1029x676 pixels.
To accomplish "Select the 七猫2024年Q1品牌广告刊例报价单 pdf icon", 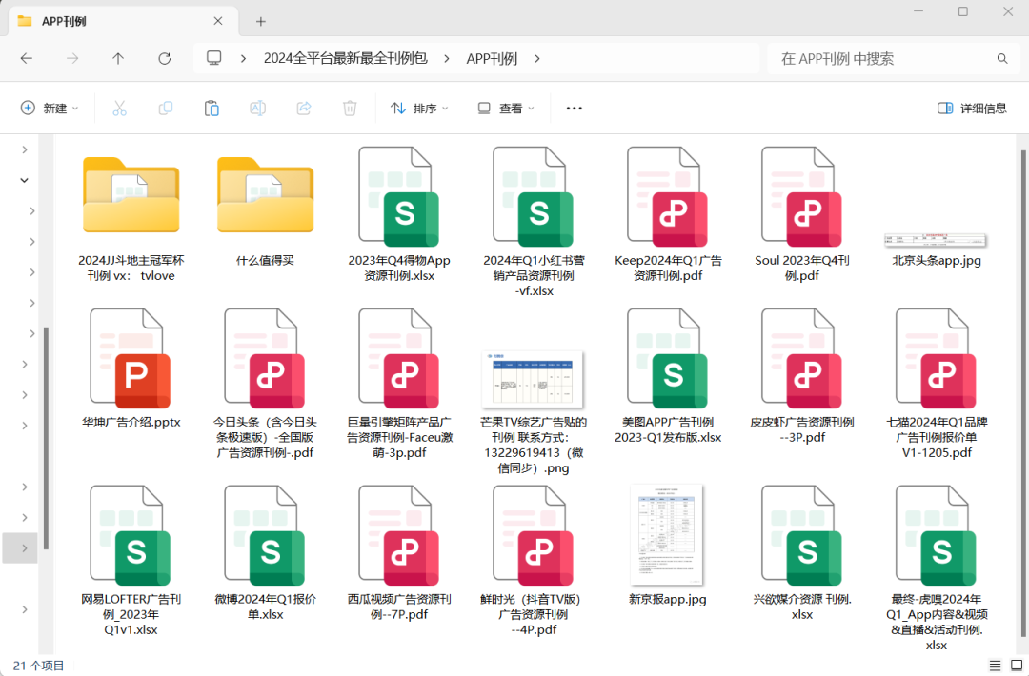I will pyautogui.click(x=937, y=359).
